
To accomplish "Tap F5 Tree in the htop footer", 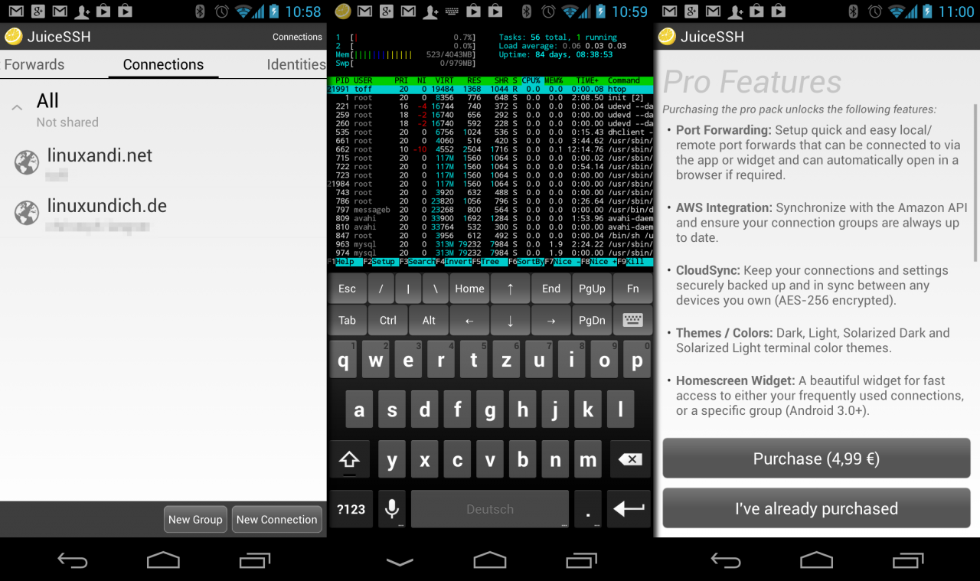I will [x=490, y=262].
